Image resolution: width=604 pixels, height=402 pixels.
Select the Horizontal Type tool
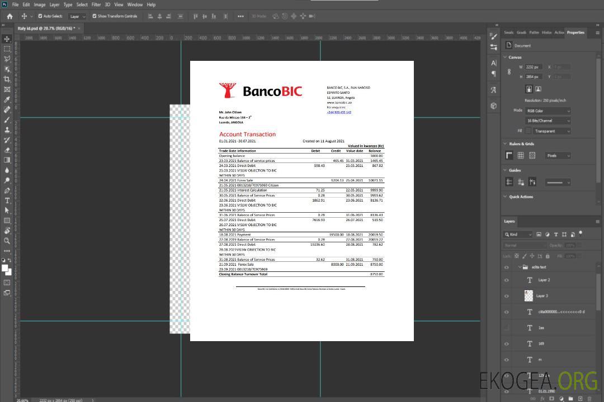pos(7,200)
